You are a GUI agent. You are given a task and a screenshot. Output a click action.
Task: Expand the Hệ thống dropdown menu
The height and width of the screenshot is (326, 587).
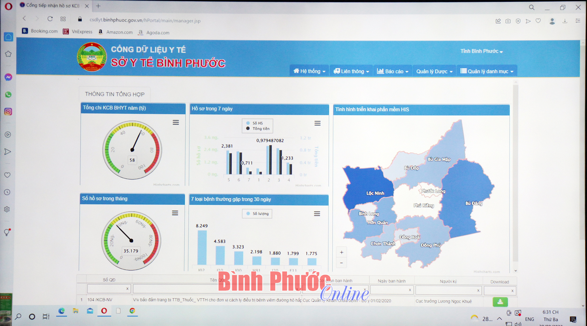(x=309, y=71)
